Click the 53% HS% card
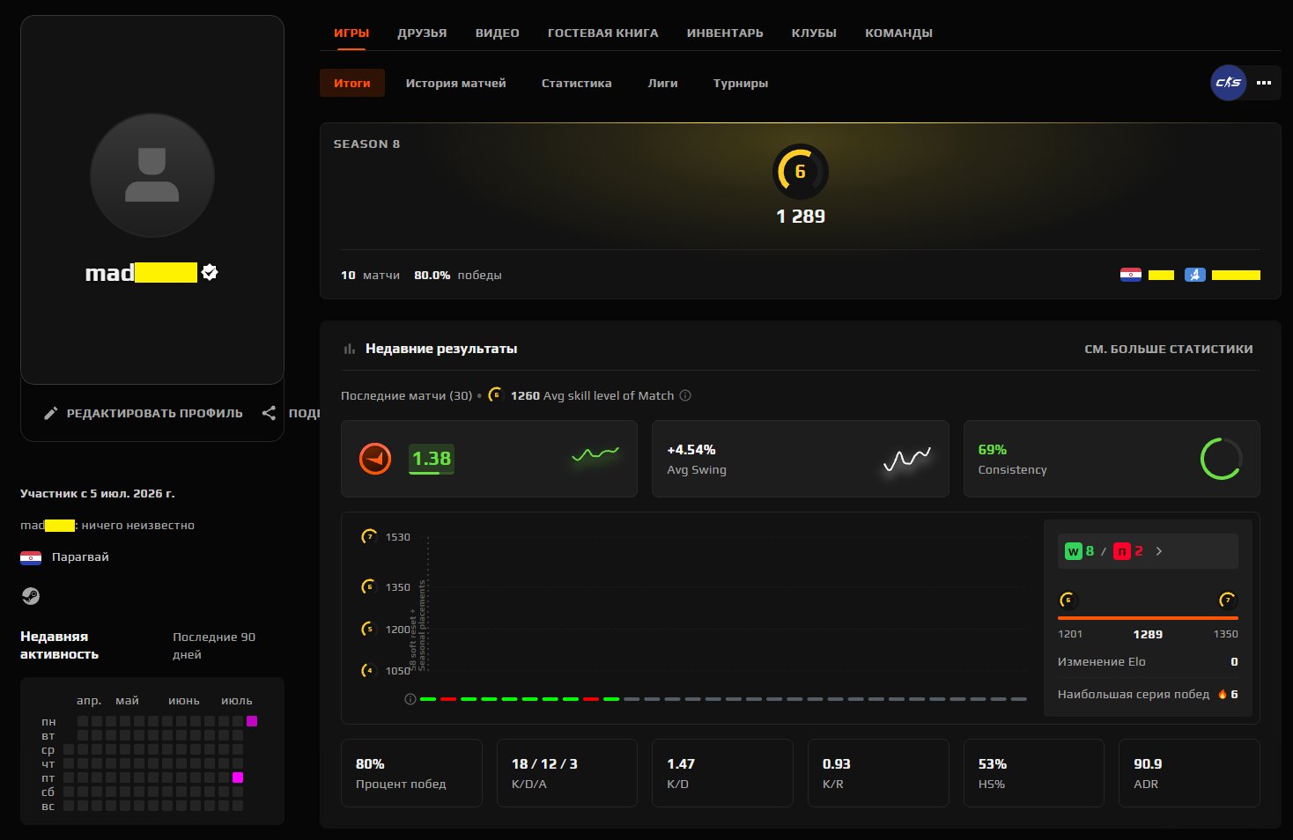This screenshot has height=840, width=1293. 1034,773
